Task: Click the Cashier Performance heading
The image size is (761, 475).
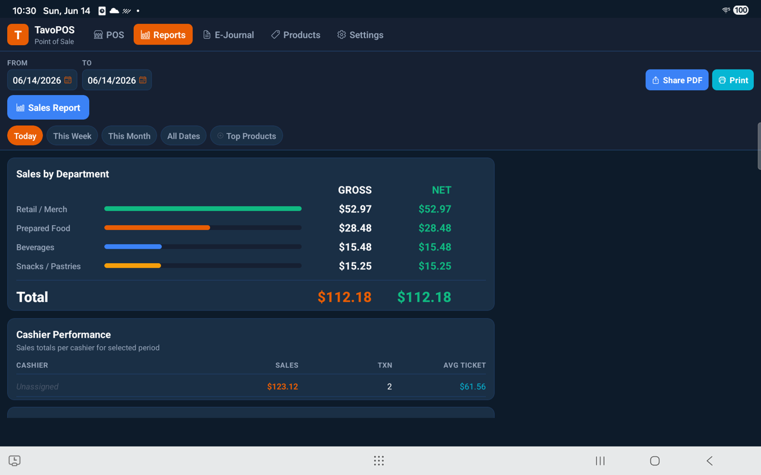Action: [64, 334]
